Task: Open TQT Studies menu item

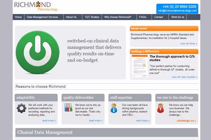Action: coord(92,17)
